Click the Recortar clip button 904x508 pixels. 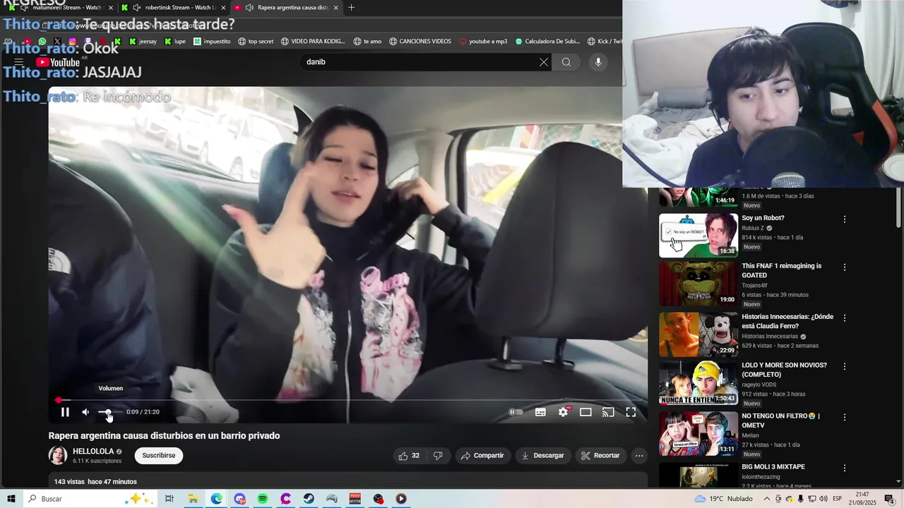(600, 456)
